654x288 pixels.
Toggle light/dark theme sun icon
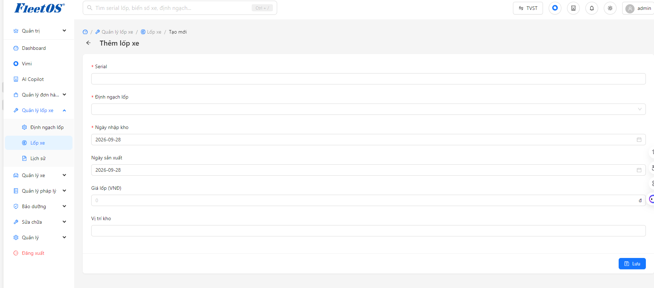tap(610, 8)
